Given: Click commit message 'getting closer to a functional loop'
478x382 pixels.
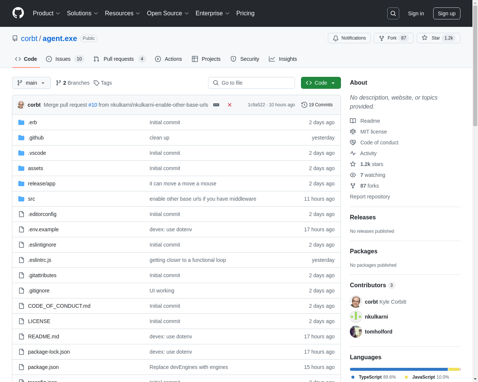Looking at the screenshot, I should (188, 260).
